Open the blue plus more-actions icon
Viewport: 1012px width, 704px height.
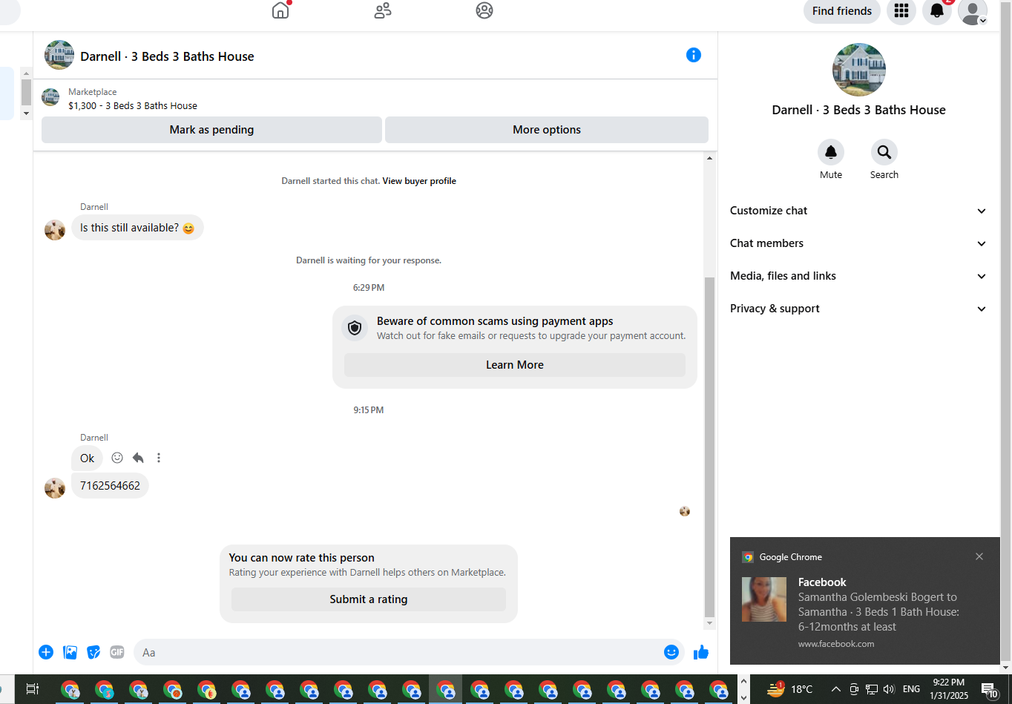(46, 652)
